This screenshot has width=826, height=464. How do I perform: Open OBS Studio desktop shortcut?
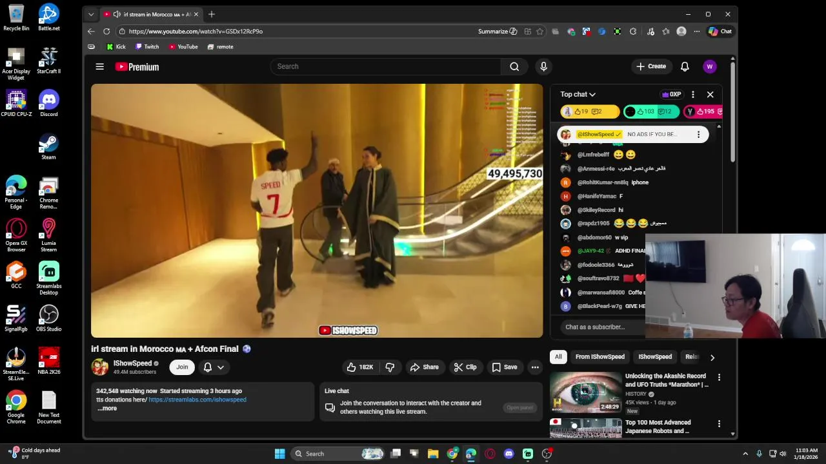(x=48, y=318)
